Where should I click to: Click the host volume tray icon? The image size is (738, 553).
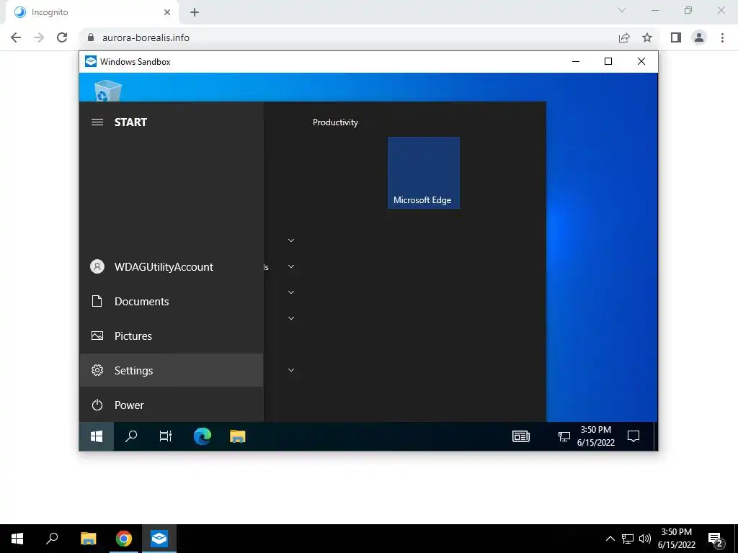pyautogui.click(x=645, y=539)
